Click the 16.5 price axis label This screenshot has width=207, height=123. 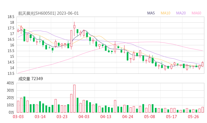pos(11,39)
